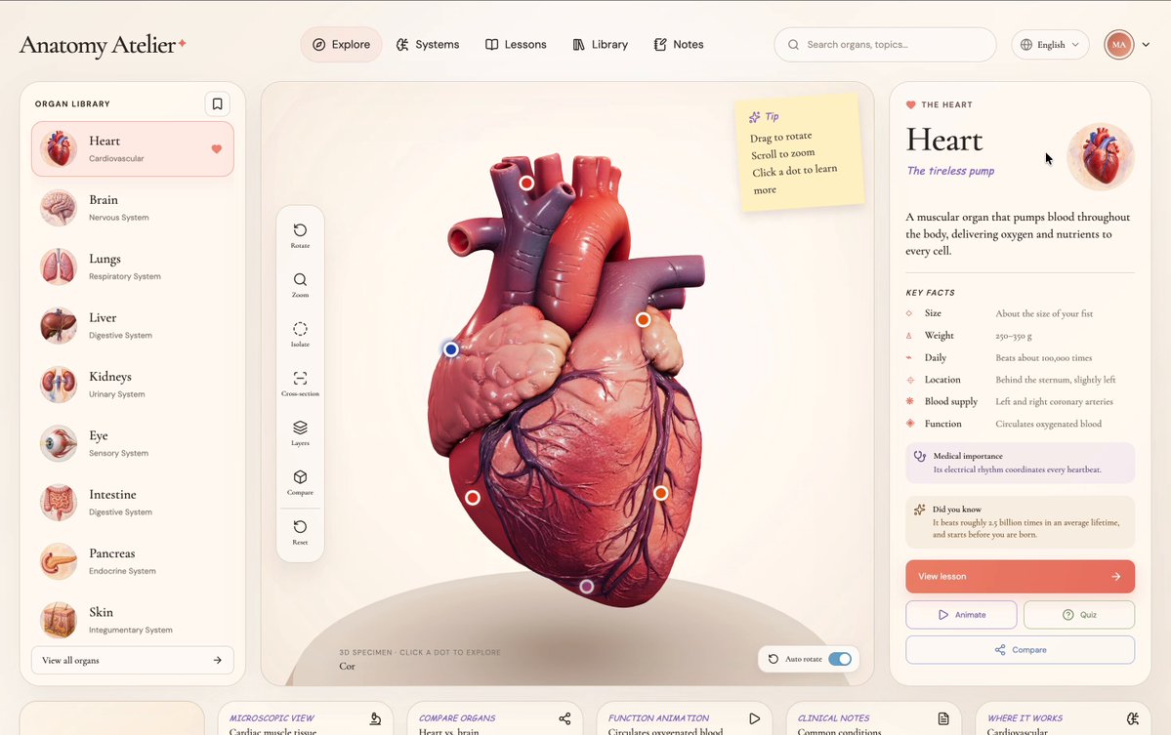This screenshot has width=1171, height=735.
Task: Click the 'Blood supply' key fact row
Action: (1021, 401)
